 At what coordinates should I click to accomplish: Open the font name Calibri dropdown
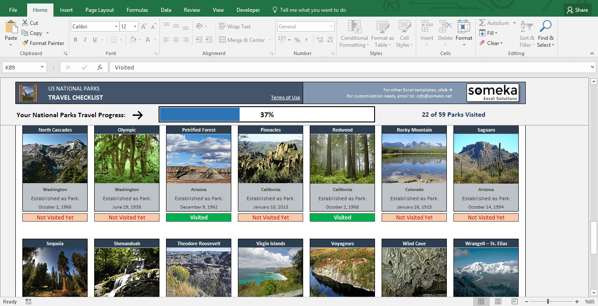pyautogui.click(x=116, y=27)
